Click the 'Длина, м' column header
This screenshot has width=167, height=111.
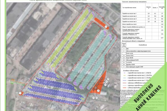[155, 7]
